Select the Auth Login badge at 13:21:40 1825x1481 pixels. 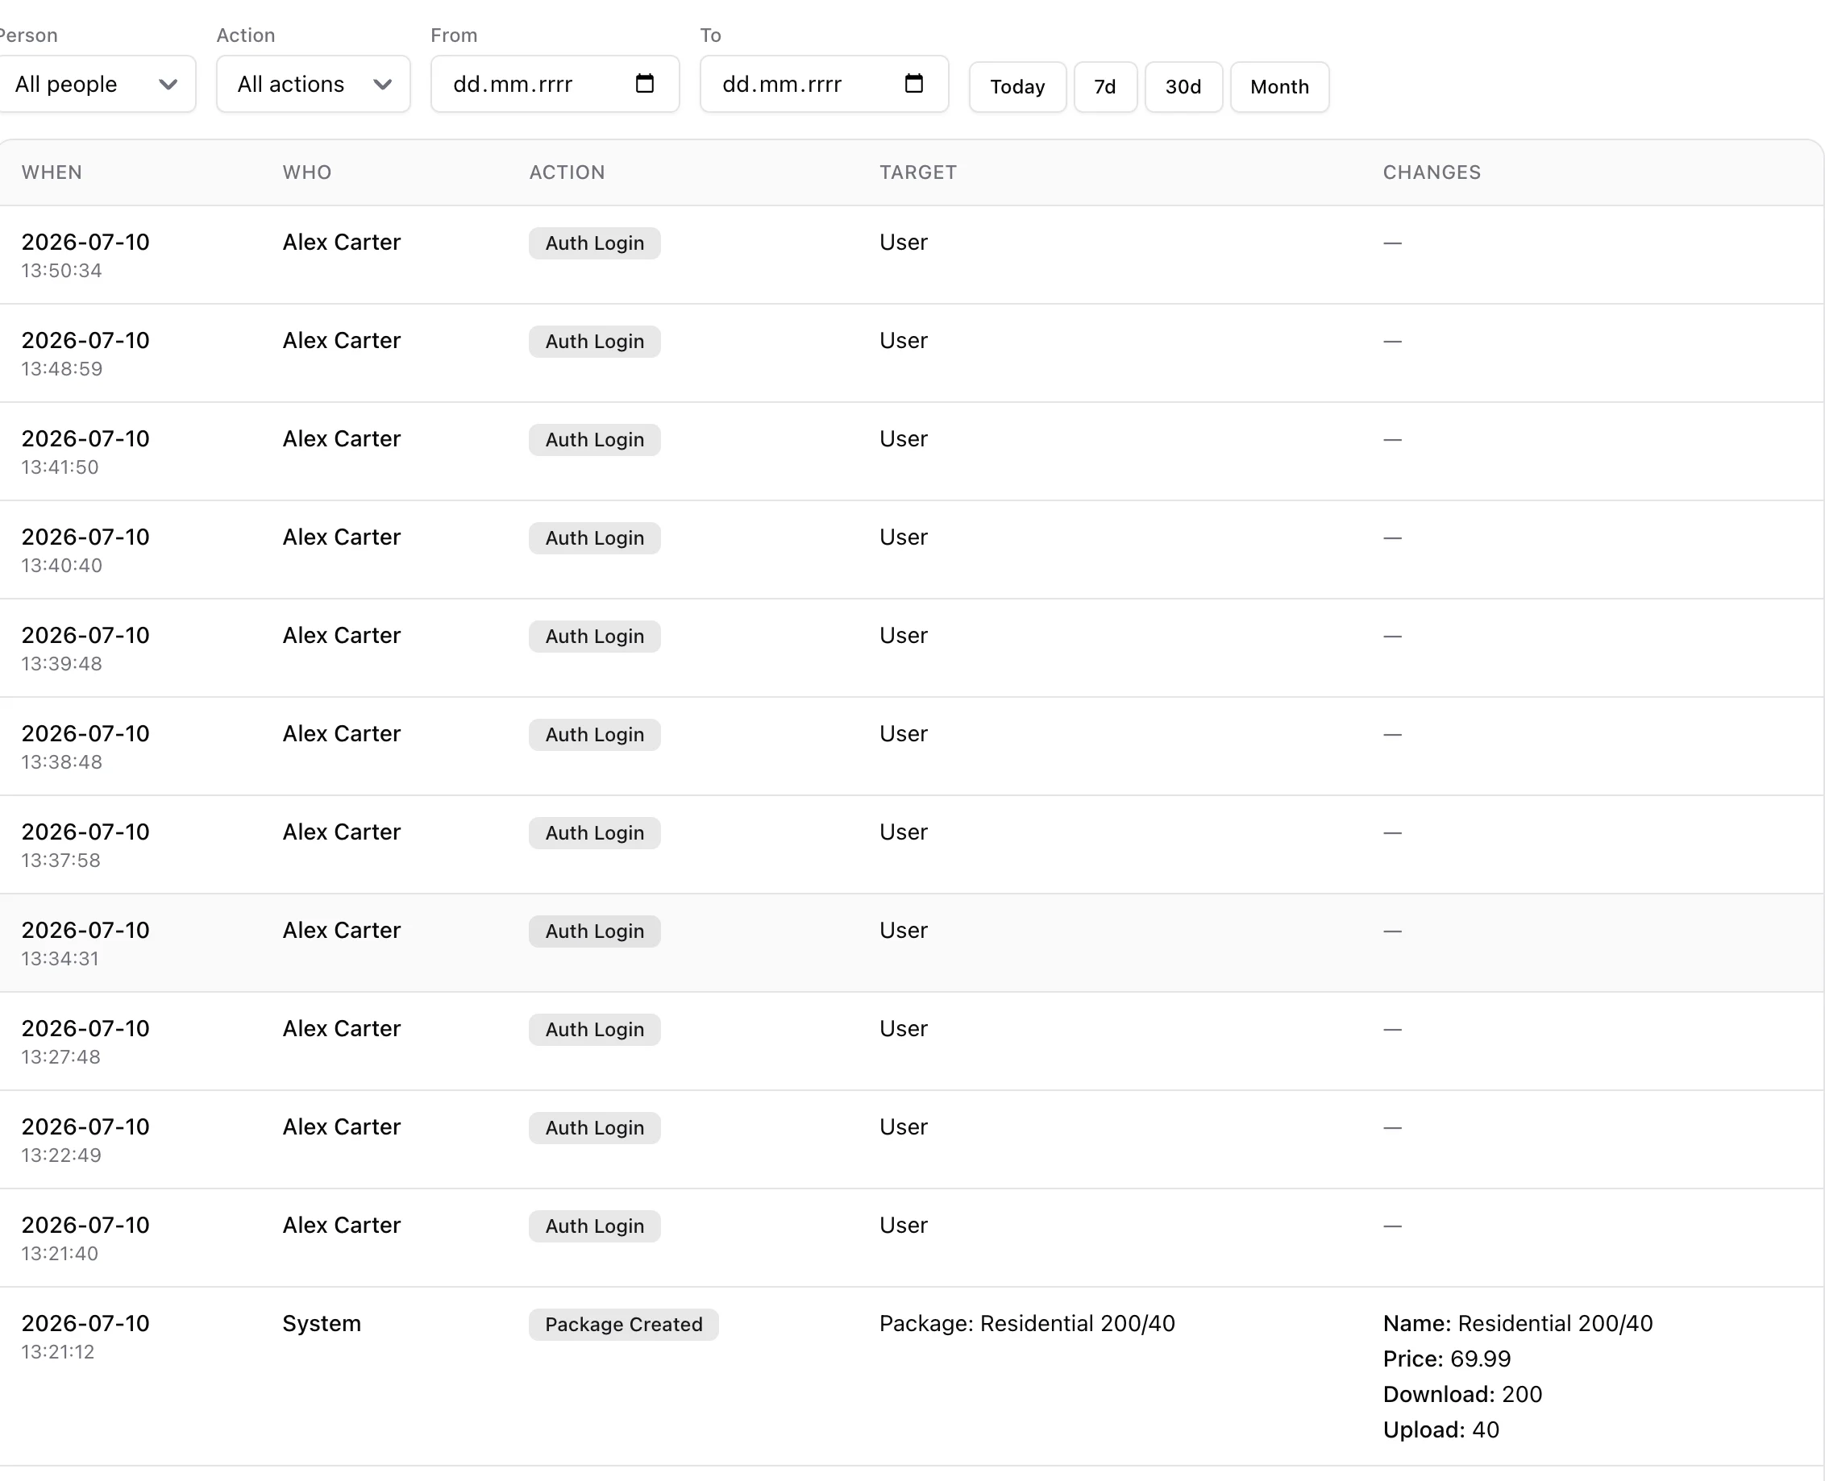(594, 1226)
